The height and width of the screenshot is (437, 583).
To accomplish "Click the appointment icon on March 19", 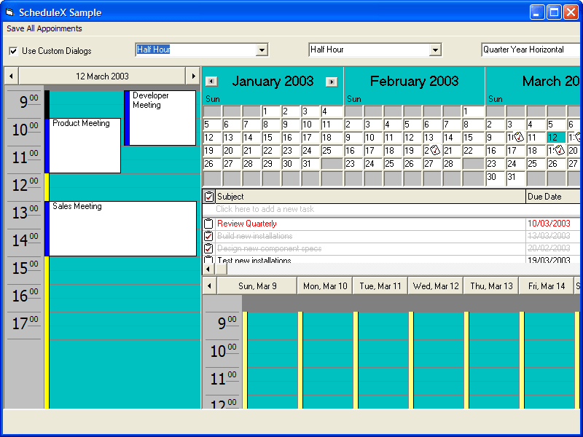I will (x=558, y=150).
